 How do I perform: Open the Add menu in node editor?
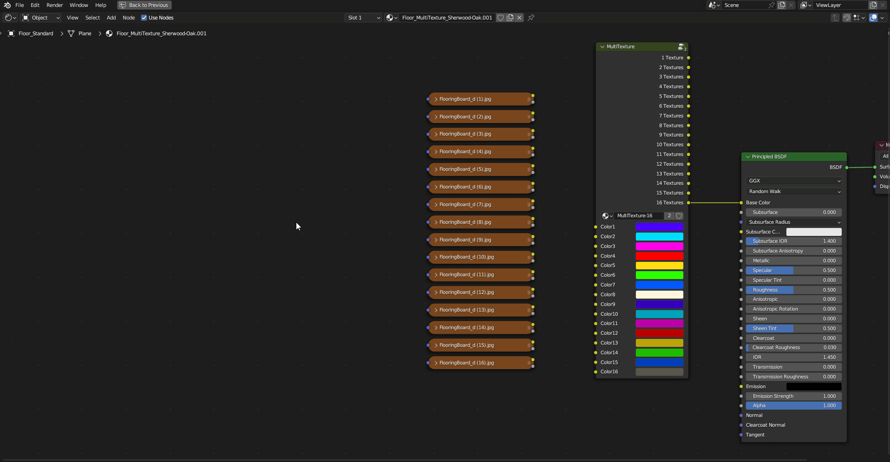point(111,18)
